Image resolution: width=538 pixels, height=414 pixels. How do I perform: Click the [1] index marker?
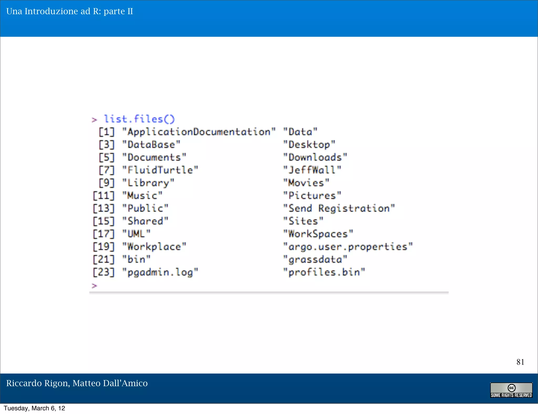coord(107,132)
